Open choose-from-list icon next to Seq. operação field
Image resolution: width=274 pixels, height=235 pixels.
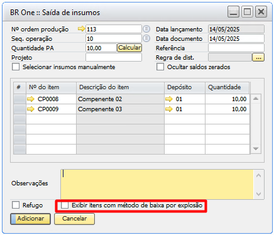pyautogui.click(x=146, y=38)
